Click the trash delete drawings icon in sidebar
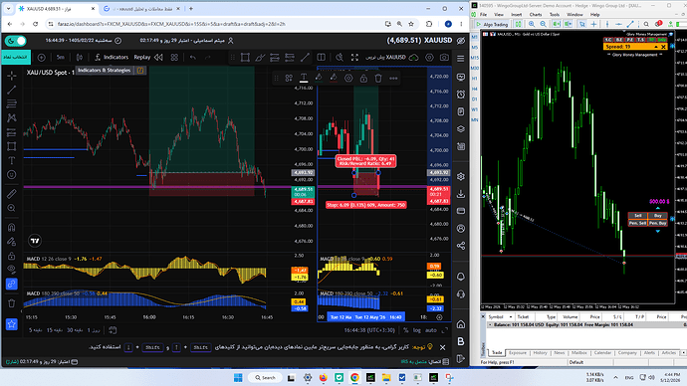This screenshot has width=687, height=386. pyautogui.click(x=12, y=302)
